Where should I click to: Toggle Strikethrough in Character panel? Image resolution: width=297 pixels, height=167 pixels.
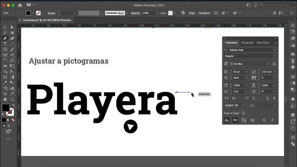(274, 98)
